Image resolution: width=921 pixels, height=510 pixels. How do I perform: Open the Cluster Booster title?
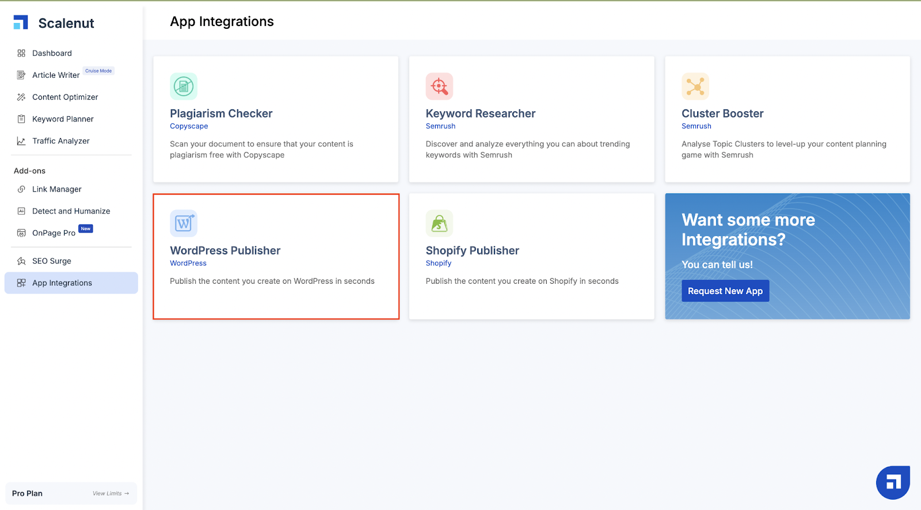point(722,113)
